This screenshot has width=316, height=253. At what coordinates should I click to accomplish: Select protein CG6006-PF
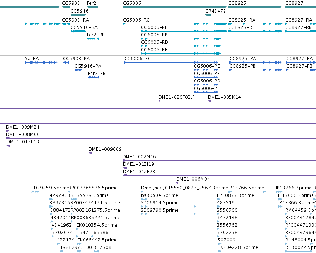[x=206, y=88]
